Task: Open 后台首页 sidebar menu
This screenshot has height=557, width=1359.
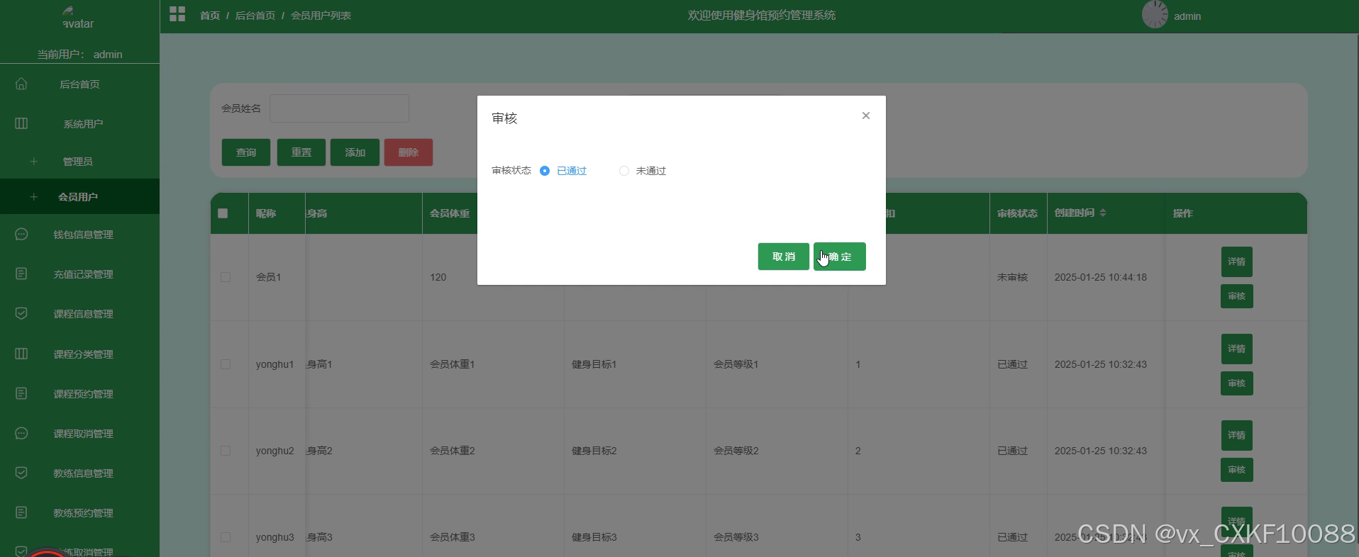Action: coord(79,84)
